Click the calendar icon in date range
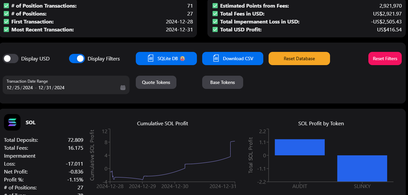Image resolution: width=408 pixels, height=195 pixels. point(123,88)
